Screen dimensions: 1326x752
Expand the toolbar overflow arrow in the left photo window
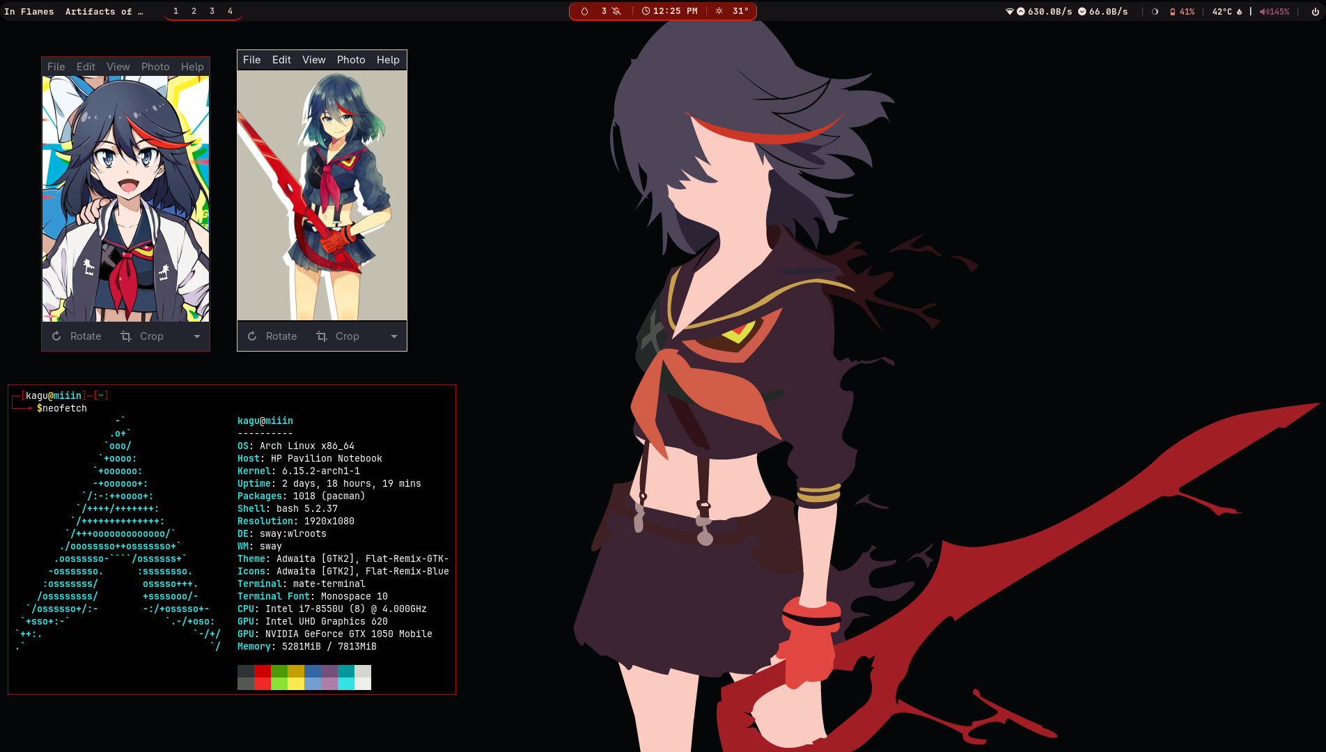[197, 336]
